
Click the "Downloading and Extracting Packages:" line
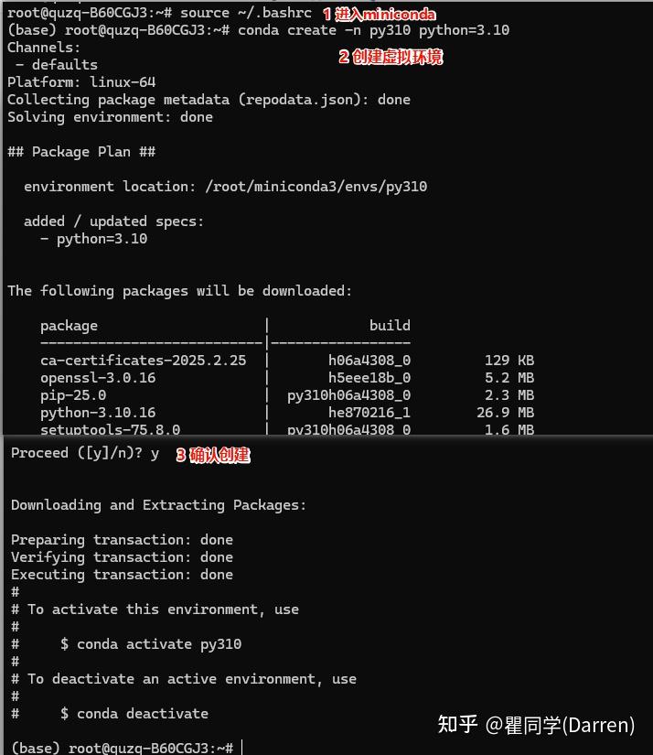tap(158, 505)
